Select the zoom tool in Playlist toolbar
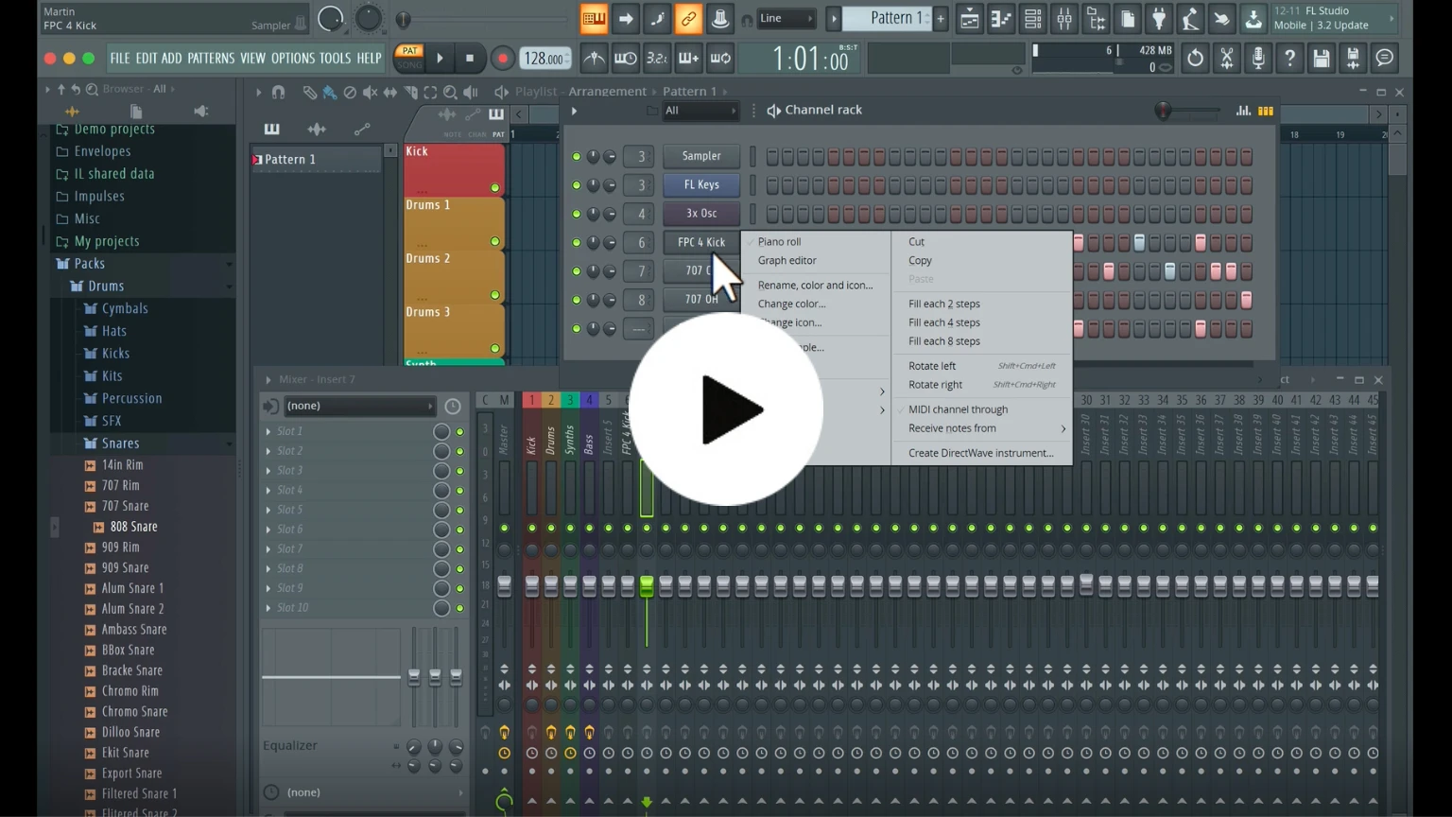Image resolution: width=1452 pixels, height=817 pixels. point(450,93)
